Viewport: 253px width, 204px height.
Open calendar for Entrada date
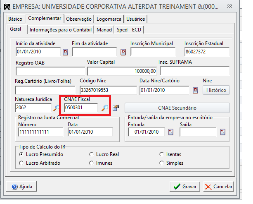tap(171, 132)
